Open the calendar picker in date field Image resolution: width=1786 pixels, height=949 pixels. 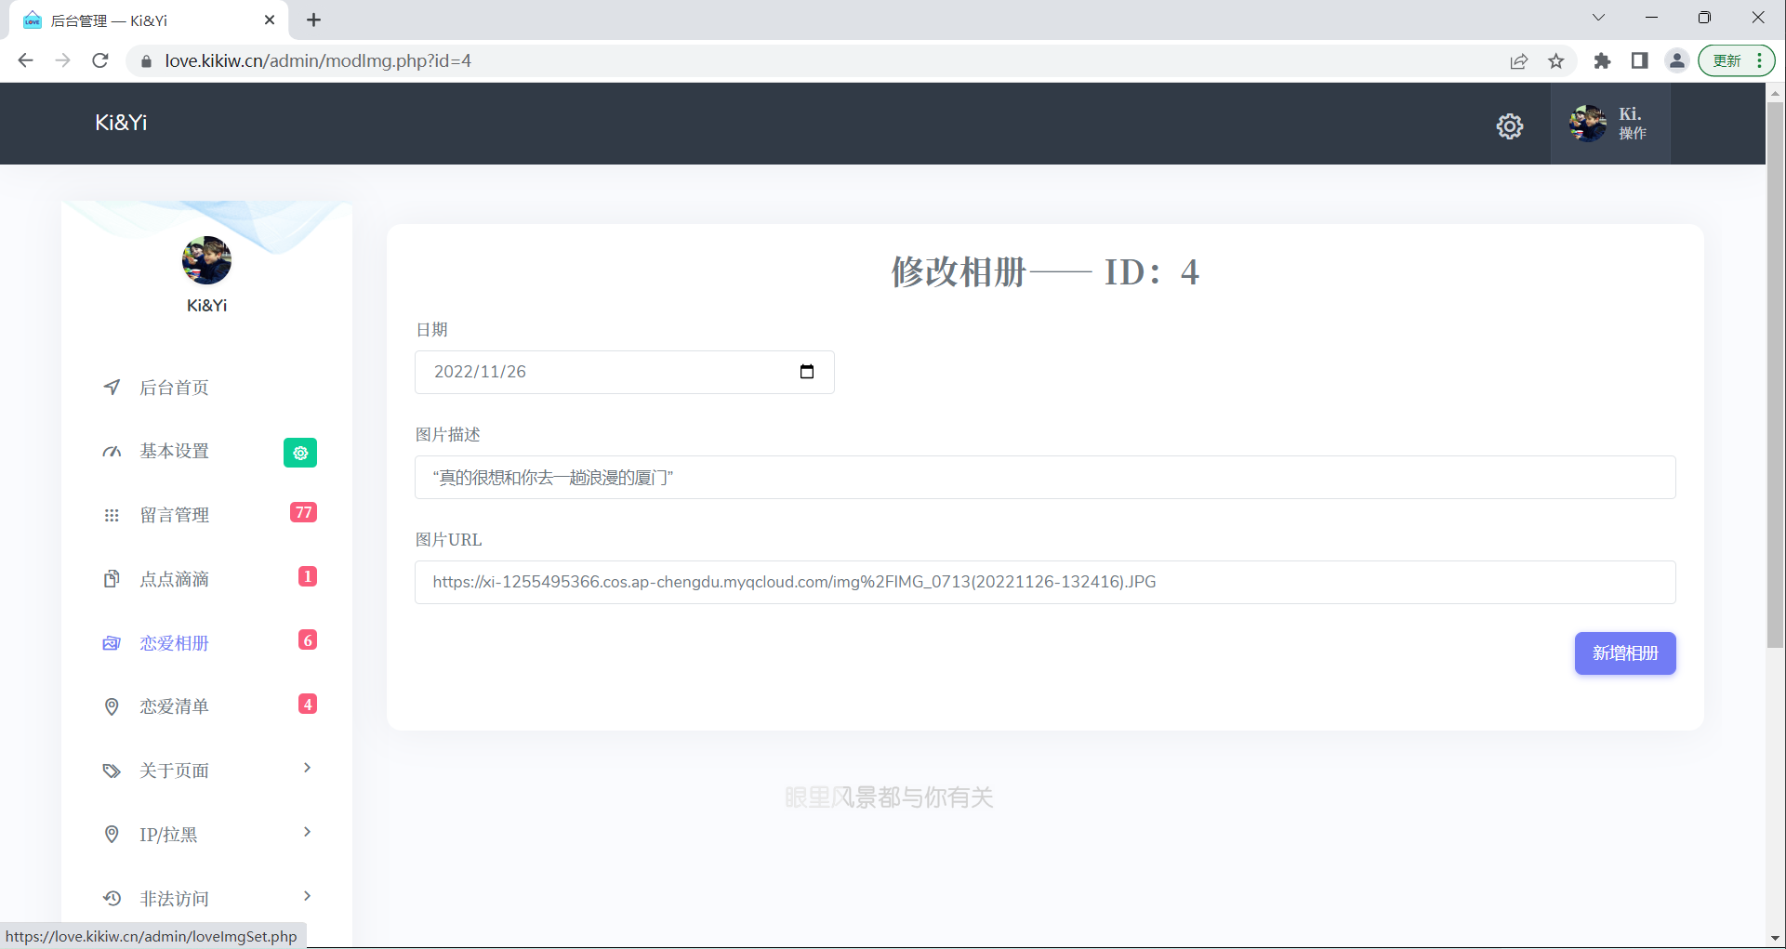click(x=806, y=372)
